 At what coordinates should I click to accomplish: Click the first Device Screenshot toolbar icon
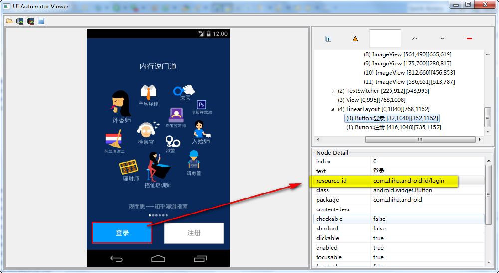click(20, 21)
